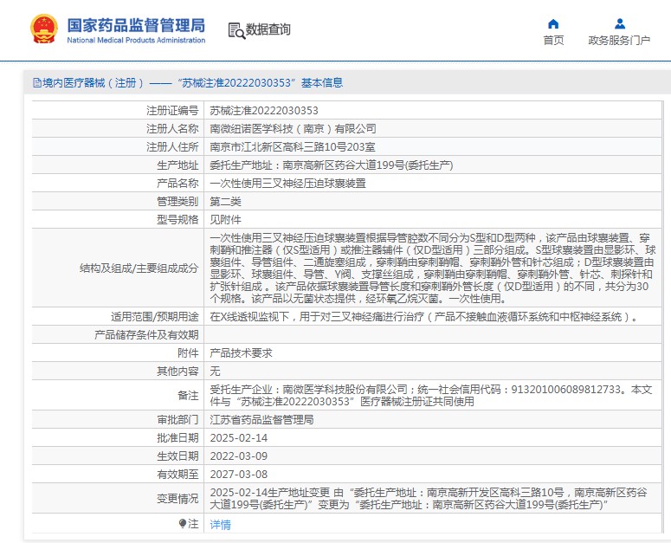Click the lightbulb icon beside 注
The width and height of the screenshot is (671, 543).
tap(183, 524)
